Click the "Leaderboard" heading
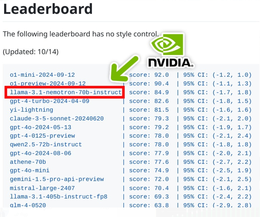260x217 pixels. [x=48, y=9]
